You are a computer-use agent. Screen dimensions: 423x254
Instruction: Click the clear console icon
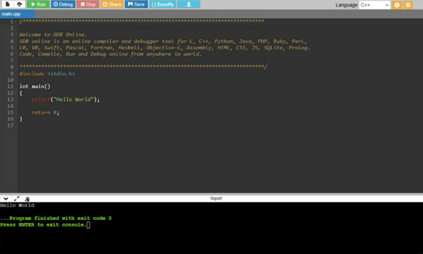pyautogui.click(x=27, y=198)
